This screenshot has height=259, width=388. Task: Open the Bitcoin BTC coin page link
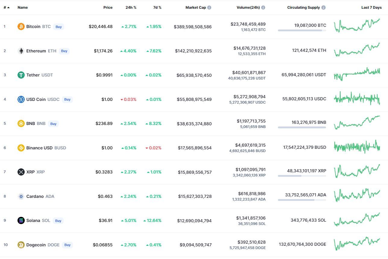tap(39, 27)
